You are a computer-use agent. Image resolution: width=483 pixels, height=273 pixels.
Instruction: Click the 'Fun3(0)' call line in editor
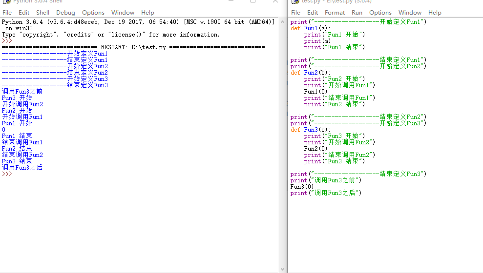point(302,187)
